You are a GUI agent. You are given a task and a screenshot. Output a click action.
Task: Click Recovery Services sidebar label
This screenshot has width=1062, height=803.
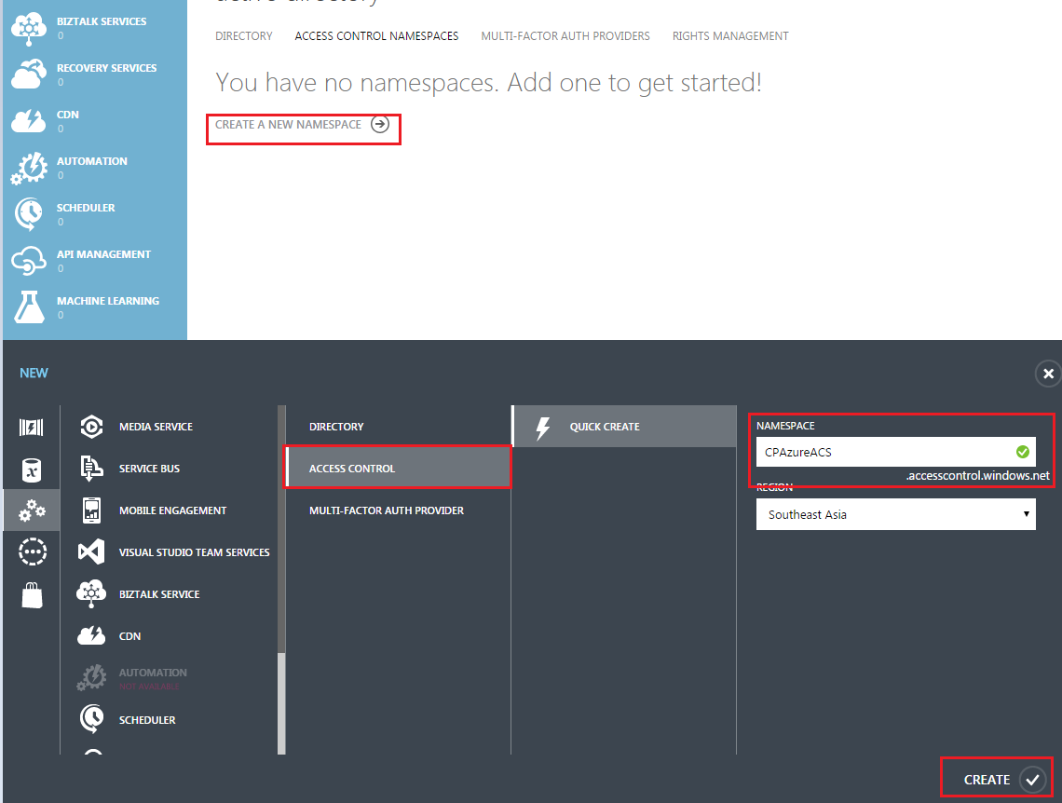coord(107,68)
